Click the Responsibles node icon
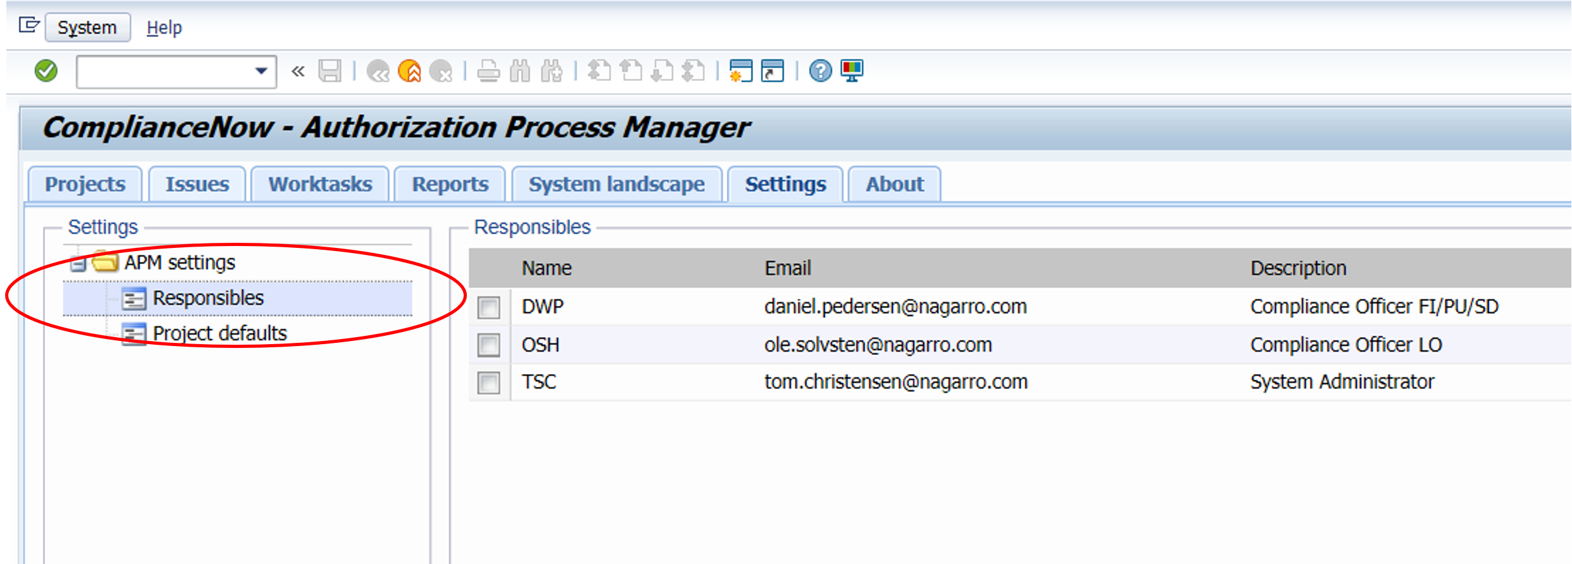The width and height of the screenshot is (1572, 564). pos(134,298)
